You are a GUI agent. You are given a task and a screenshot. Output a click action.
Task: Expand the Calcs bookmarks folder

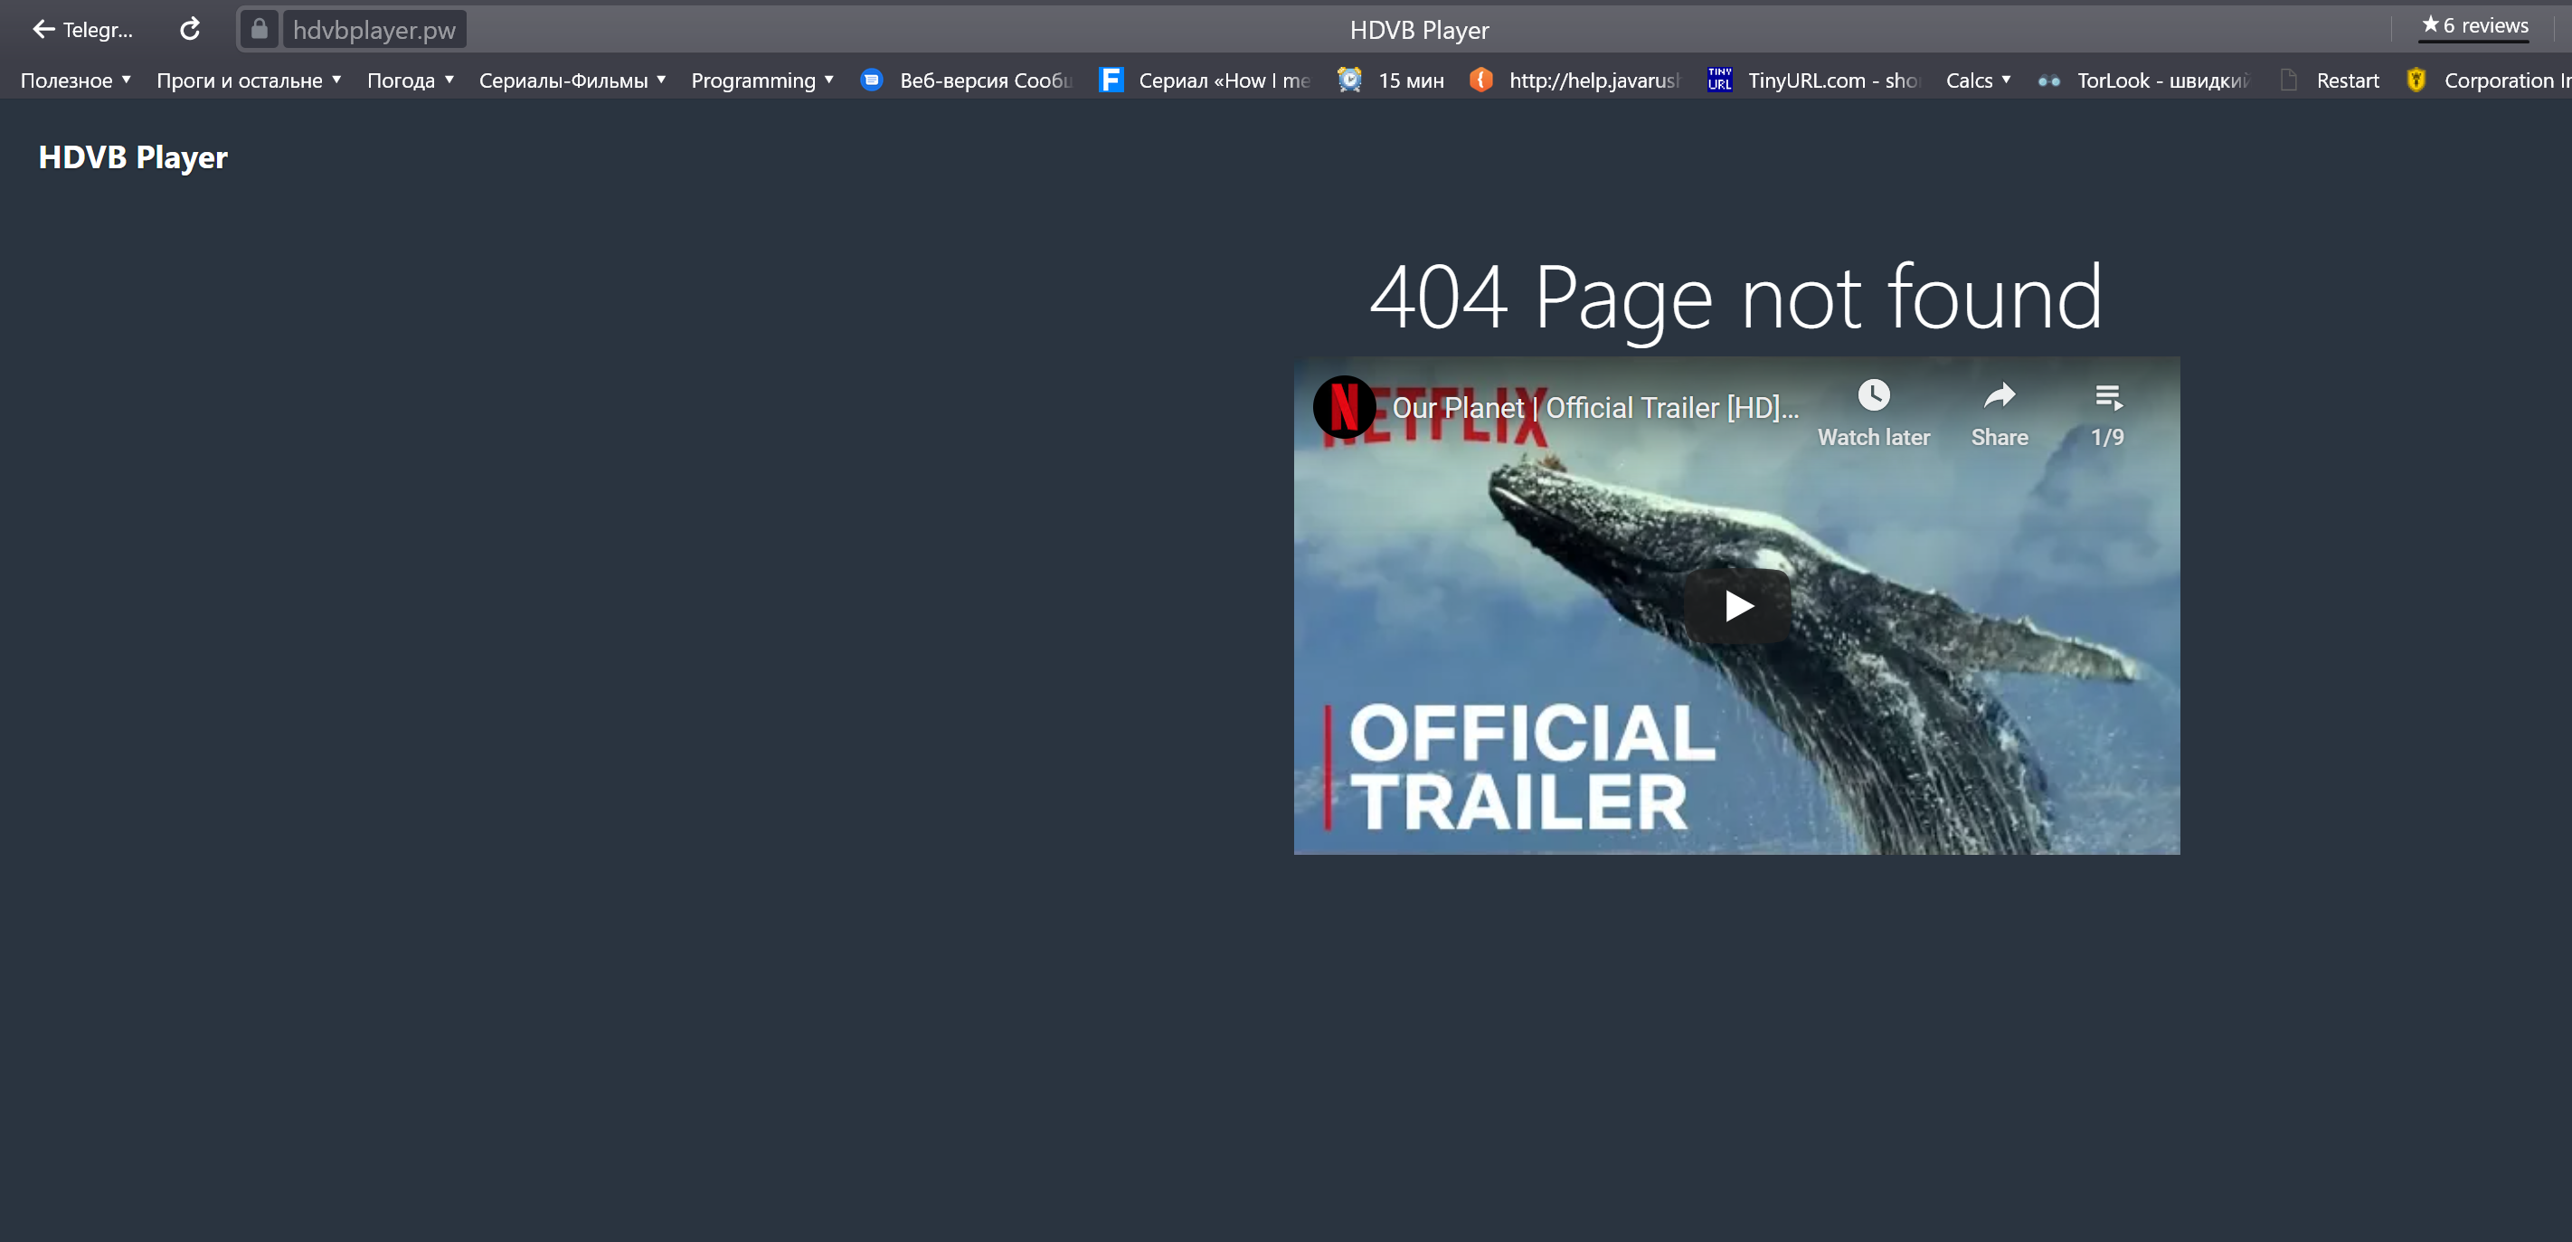(1978, 81)
